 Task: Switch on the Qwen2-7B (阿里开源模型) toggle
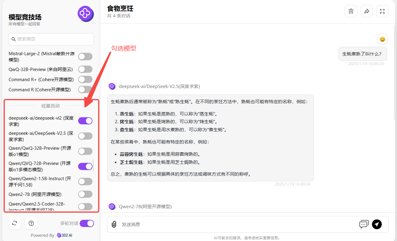pyautogui.click(x=85, y=194)
